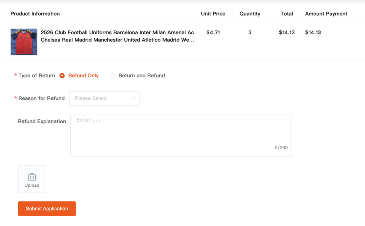The height and width of the screenshot is (226, 365).
Task: Open the football jersey product thumbnail
Action: (24, 42)
